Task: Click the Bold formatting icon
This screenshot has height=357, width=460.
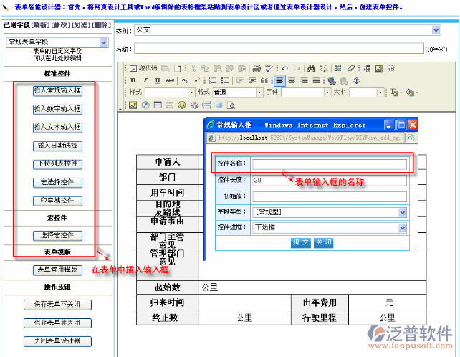Action: (x=133, y=80)
